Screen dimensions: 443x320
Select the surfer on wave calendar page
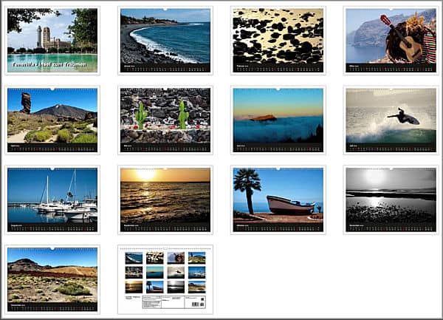tap(391, 120)
